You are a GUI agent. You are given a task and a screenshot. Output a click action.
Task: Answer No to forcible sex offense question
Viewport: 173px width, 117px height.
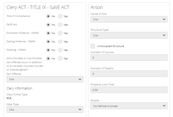pyautogui.click(x=48, y=59)
